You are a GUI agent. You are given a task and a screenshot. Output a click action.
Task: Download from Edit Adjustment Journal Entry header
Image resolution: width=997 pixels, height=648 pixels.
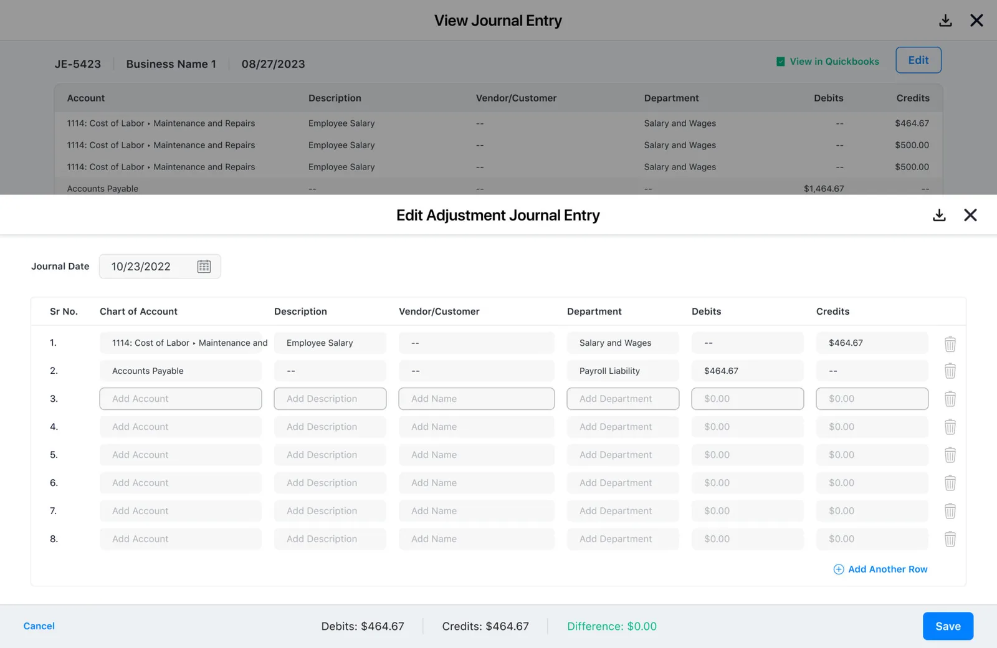[939, 216]
